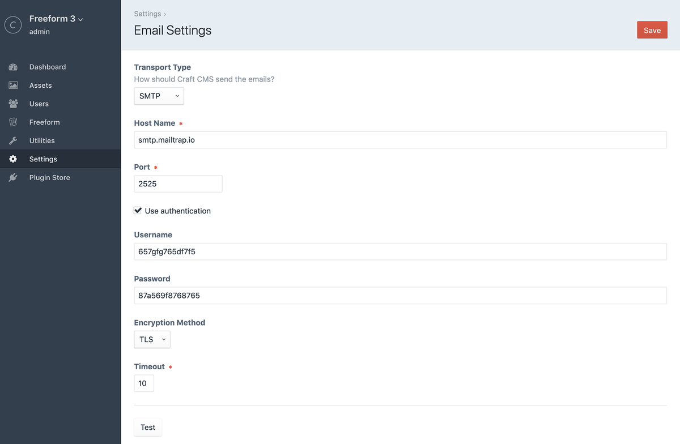This screenshot has width=680, height=444.
Task: Click 'How should Craft CMS send the emails?' text
Action: (x=204, y=79)
